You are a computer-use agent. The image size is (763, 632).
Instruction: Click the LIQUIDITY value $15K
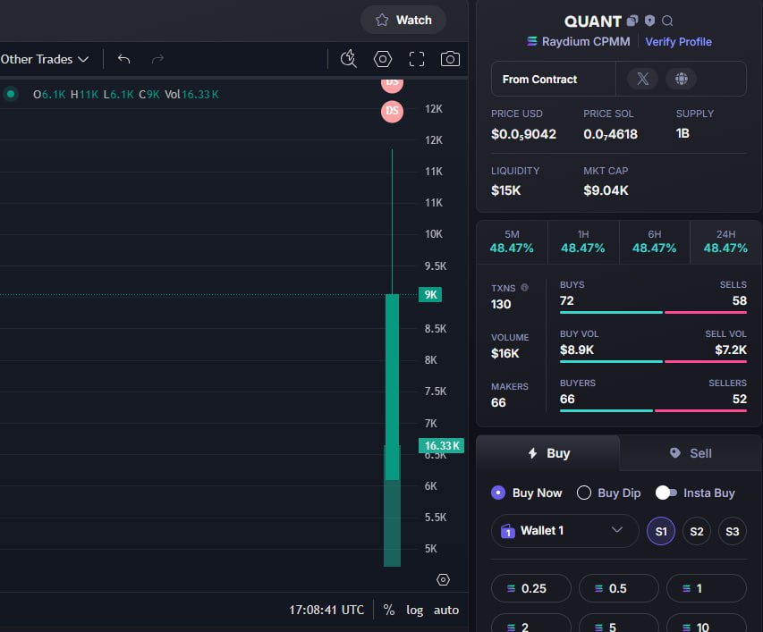click(506, 190)
